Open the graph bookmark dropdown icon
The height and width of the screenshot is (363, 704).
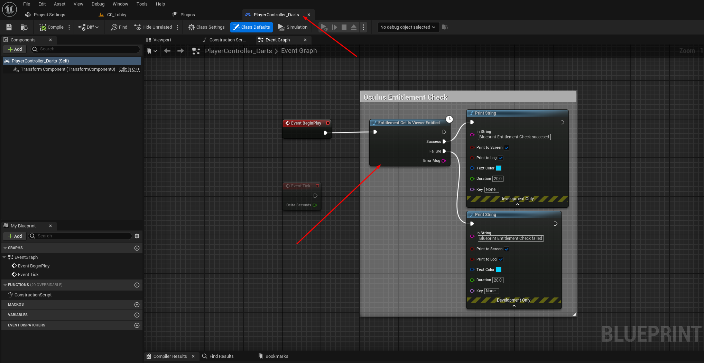(x=151, y=51)
